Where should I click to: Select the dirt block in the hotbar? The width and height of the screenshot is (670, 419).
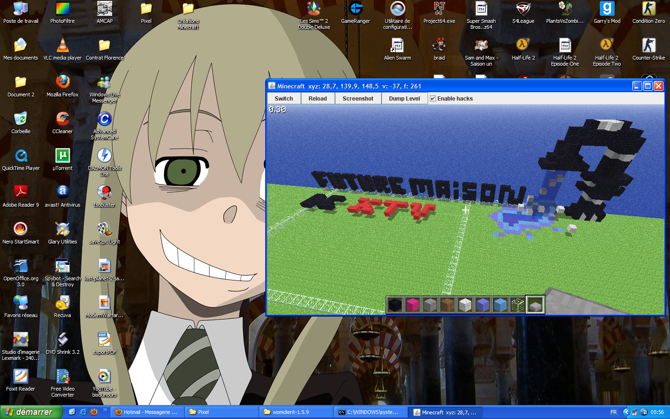pos(448,305)
